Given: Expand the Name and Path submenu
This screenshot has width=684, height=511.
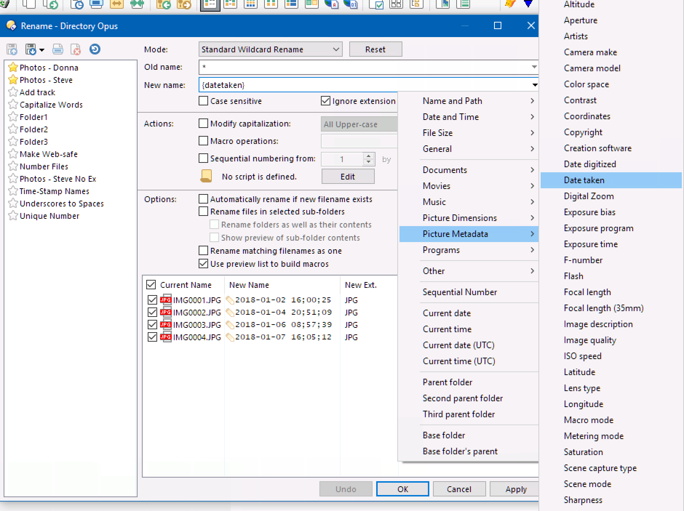Looking at the screenshot, I should [x=469, y=101].
